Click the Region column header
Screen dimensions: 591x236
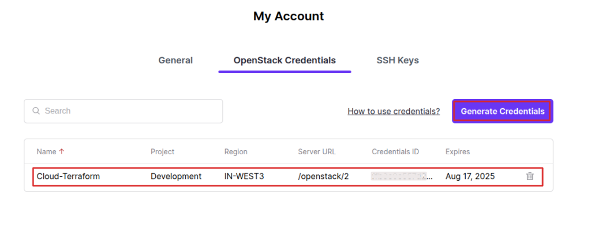click(236, 152)
